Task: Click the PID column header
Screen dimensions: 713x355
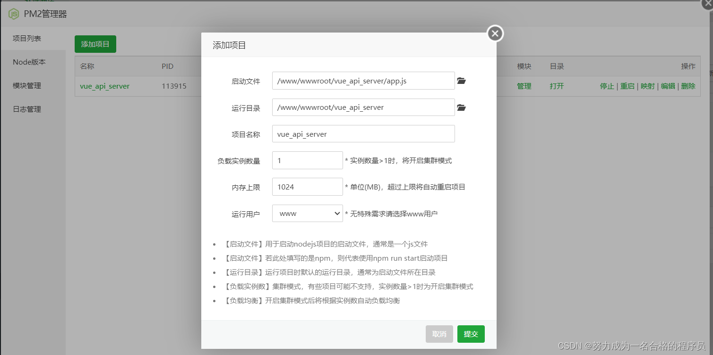Action: click(168, 66)
